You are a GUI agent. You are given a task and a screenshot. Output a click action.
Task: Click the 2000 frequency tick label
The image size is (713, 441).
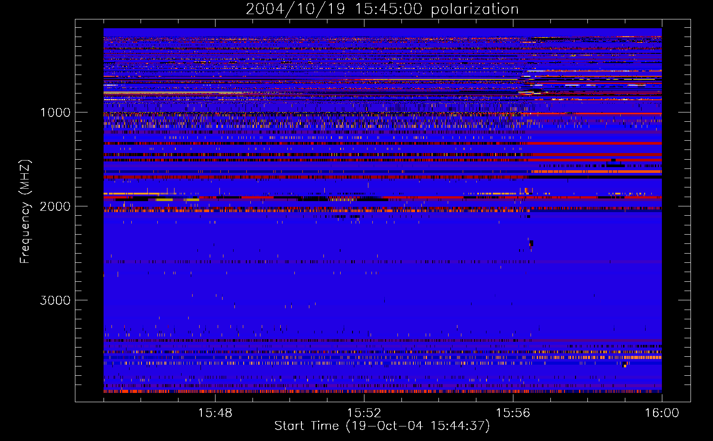(x=55, y=206)
